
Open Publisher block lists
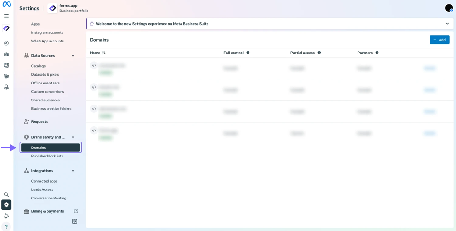click(x=47, y=156)
